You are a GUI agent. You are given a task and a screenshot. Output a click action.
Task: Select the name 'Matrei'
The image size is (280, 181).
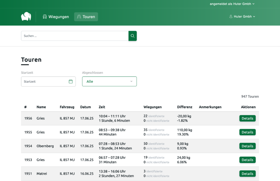tap(42, 174)
